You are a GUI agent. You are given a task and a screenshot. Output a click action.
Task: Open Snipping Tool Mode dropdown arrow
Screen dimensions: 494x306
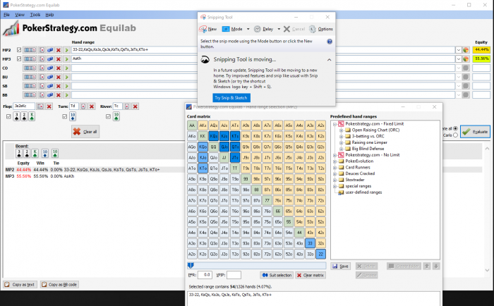(x=248, y=29)
